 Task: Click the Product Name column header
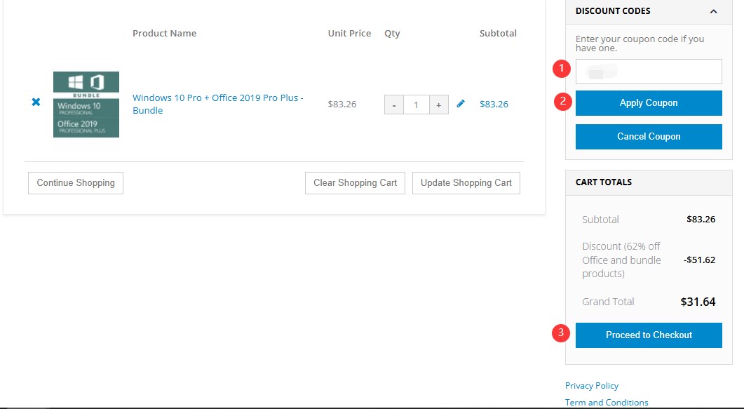(164, 33)
